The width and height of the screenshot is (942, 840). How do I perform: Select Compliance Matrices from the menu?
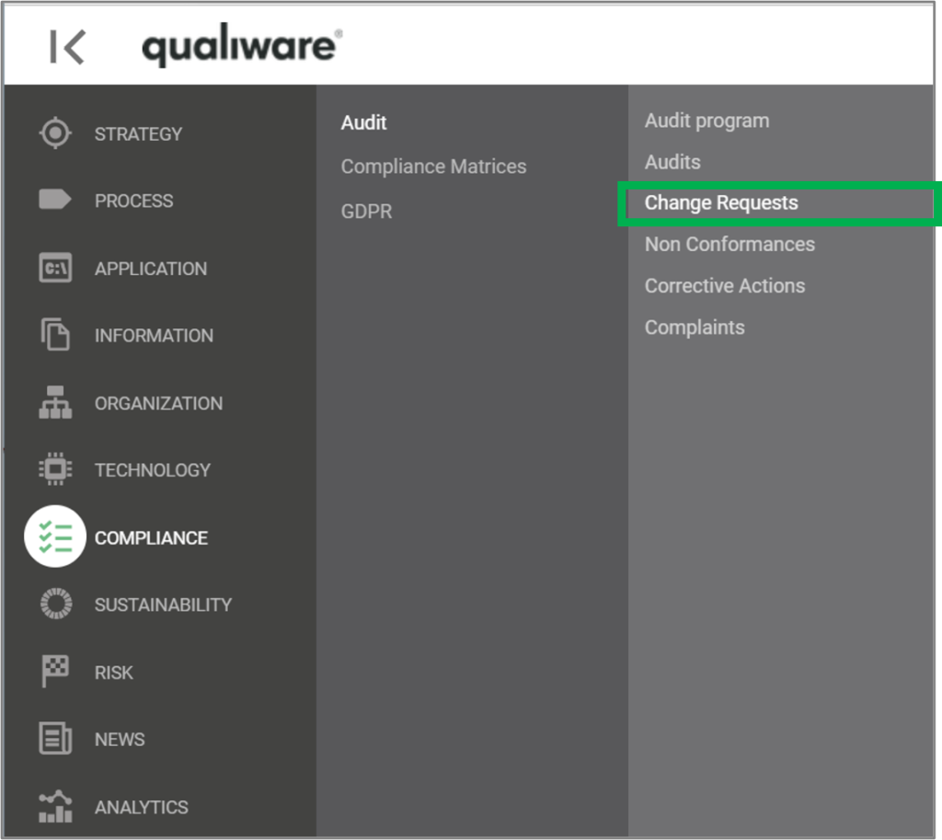coord(433,167)
